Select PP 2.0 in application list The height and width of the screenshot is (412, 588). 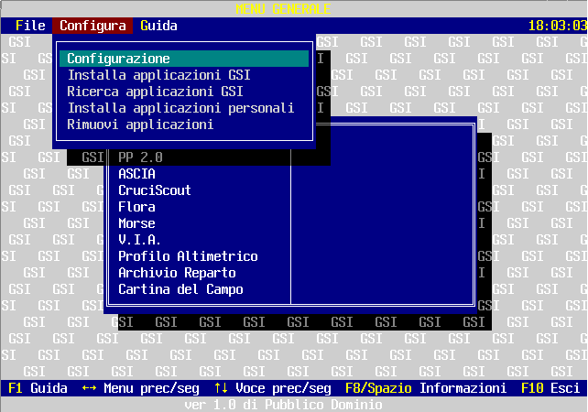click(x=140, y=157)
